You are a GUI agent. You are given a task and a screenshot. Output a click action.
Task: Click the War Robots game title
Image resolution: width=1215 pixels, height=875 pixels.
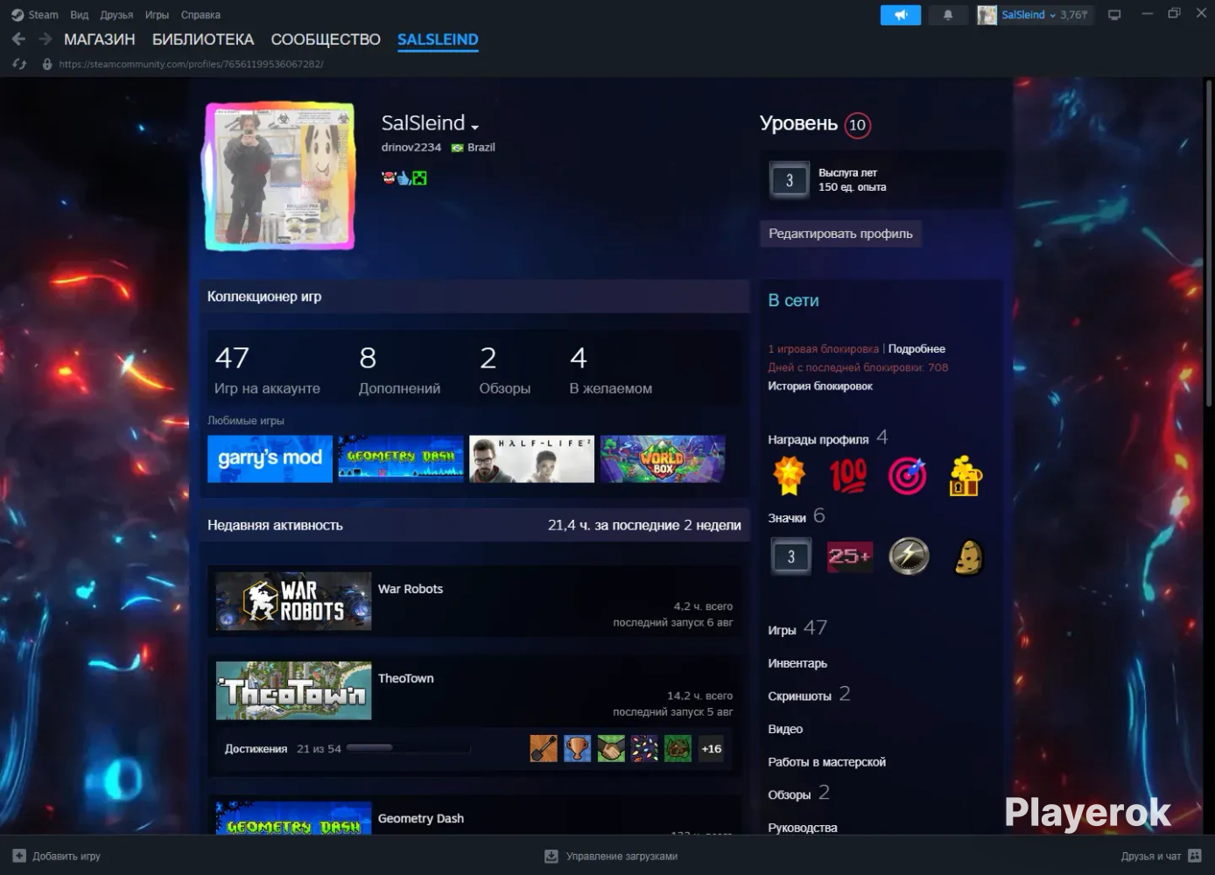point(411,589)
